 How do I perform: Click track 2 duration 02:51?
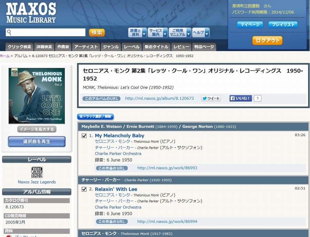[x=300, y=188]
